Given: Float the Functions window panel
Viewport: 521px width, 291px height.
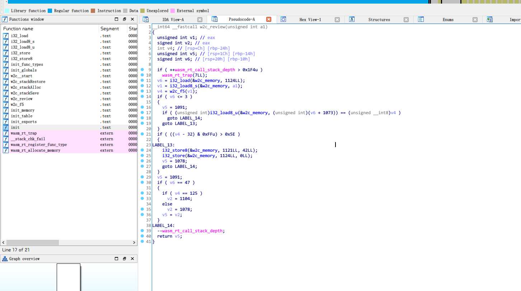Looking at the screenshot, I should (125, 19).
